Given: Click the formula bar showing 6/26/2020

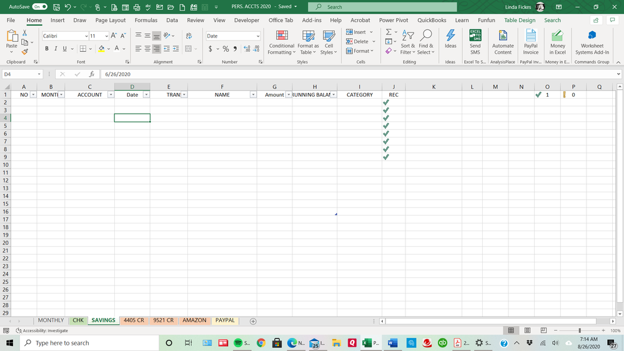Looking at the screenshot, I should tap(358, 74).
